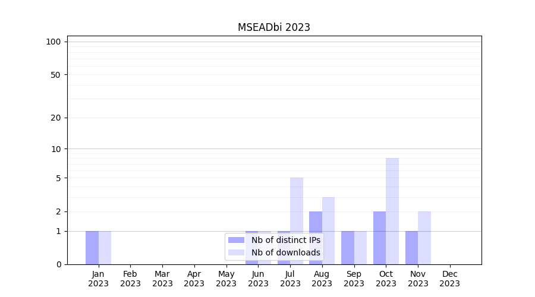This screenshot has width=535, height=297.
Task: Click the 'Dec 2023' x-axis label
Action: pos(450,279)
